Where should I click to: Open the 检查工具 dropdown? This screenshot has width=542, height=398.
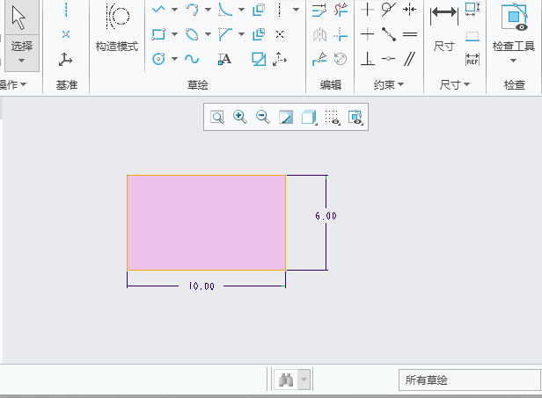[x=514, y=61]
